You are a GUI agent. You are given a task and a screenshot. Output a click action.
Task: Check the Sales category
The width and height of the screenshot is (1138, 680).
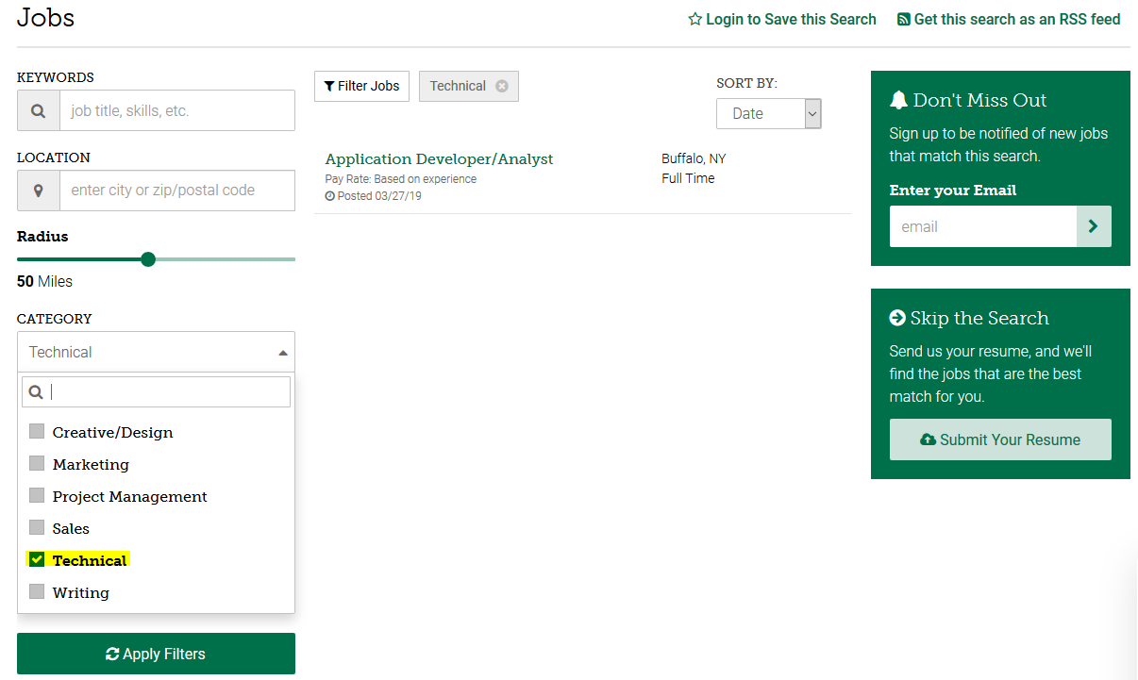coord(37,528)
